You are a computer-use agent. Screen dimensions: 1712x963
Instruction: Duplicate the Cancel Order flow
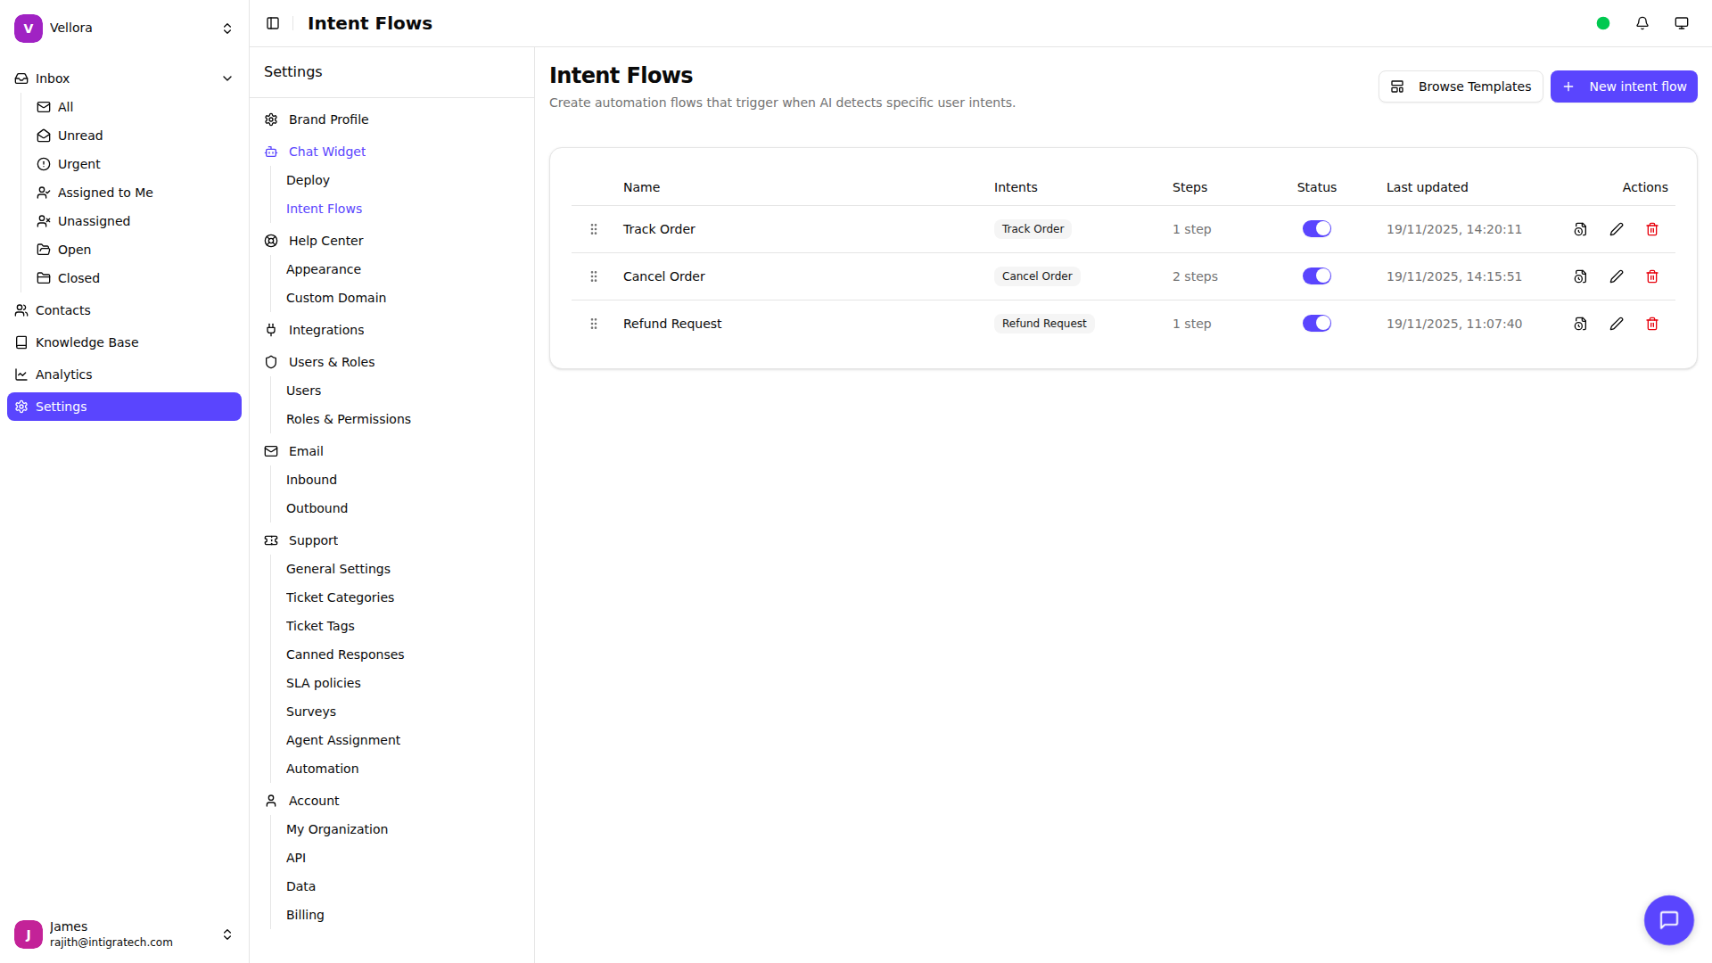(x=1580, y=276)
